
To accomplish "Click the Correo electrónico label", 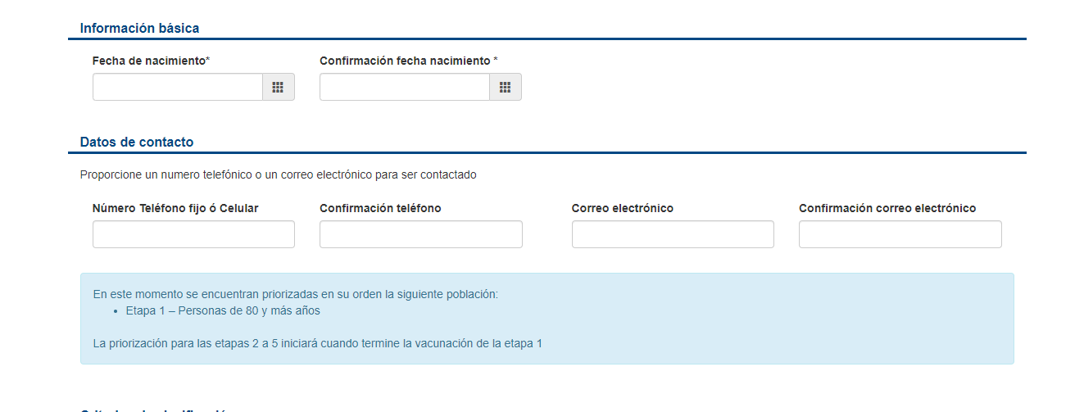I will point(622,208).
